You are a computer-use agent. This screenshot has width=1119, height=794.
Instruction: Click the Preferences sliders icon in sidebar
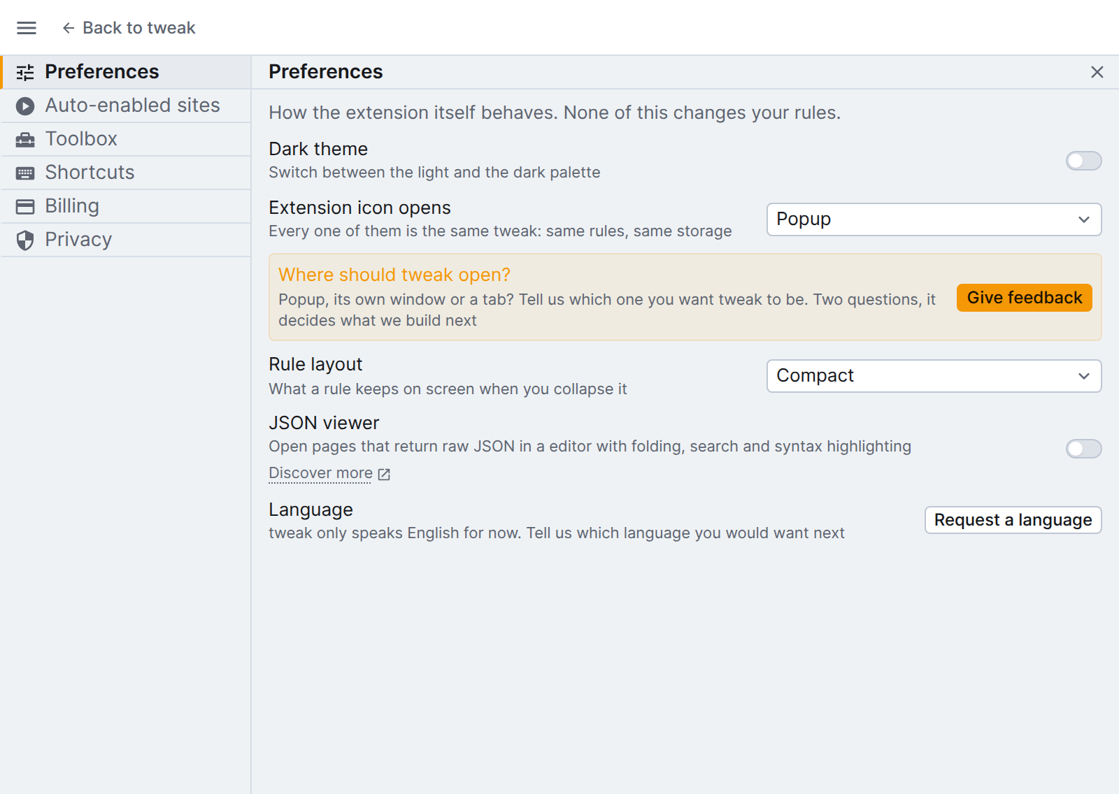coord(25,72)
